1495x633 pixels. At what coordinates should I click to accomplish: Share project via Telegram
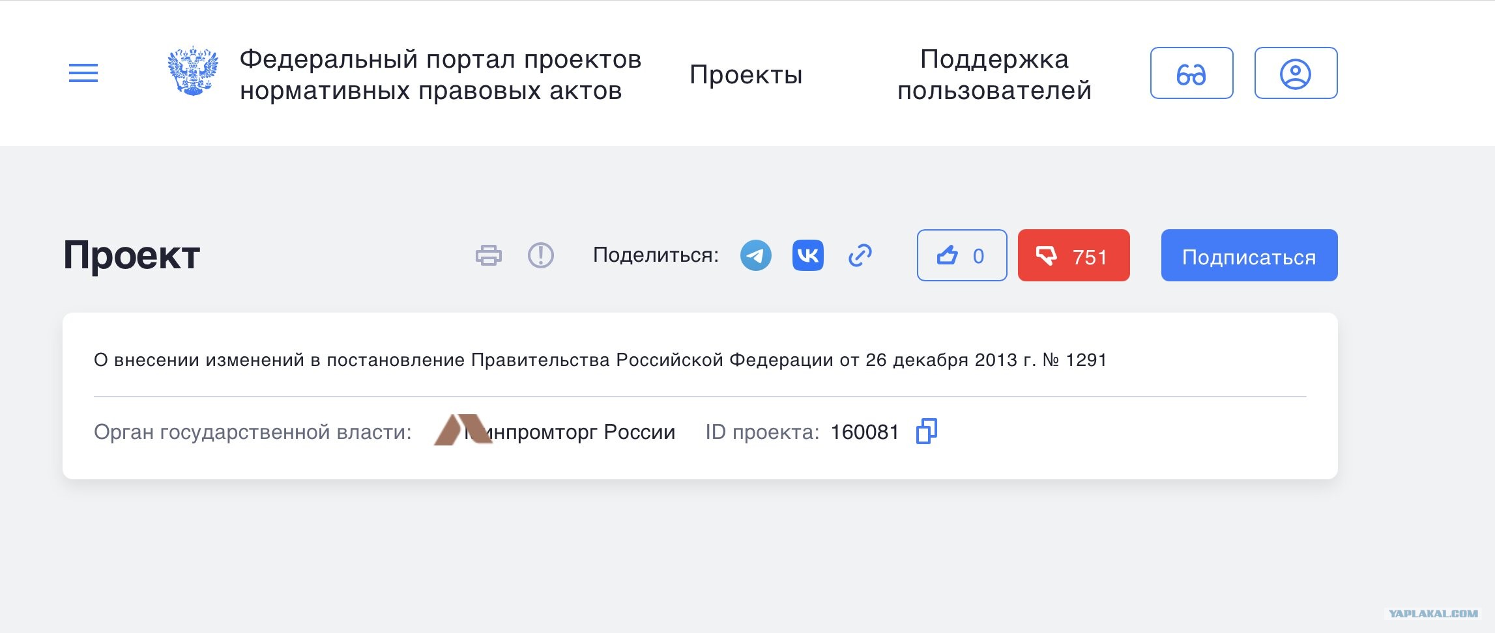point(756,255)
